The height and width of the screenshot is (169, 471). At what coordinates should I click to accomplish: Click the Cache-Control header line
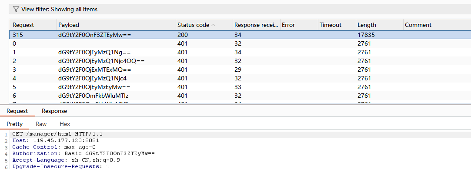54,147
